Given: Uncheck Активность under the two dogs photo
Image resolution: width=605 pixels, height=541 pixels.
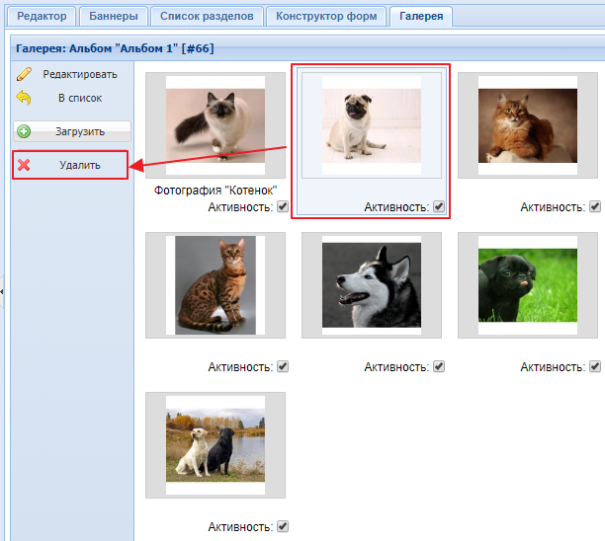Looking at the screenshot, I should [x=283, y=526].
